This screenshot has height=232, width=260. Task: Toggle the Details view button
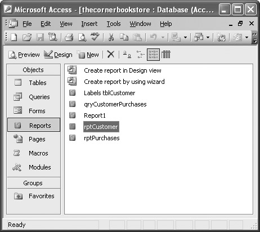(x=166, y=55)
